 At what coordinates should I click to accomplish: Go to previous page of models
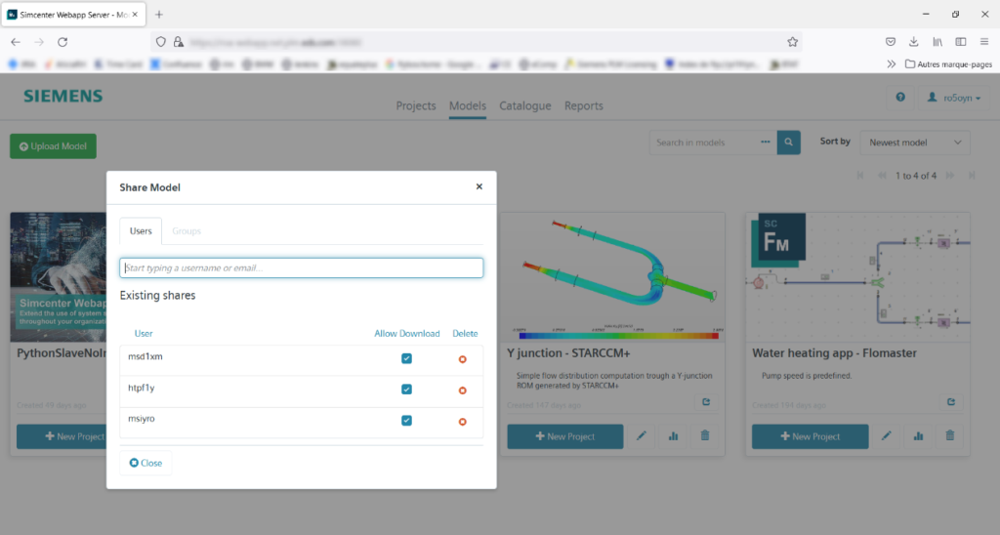point(882,176)
